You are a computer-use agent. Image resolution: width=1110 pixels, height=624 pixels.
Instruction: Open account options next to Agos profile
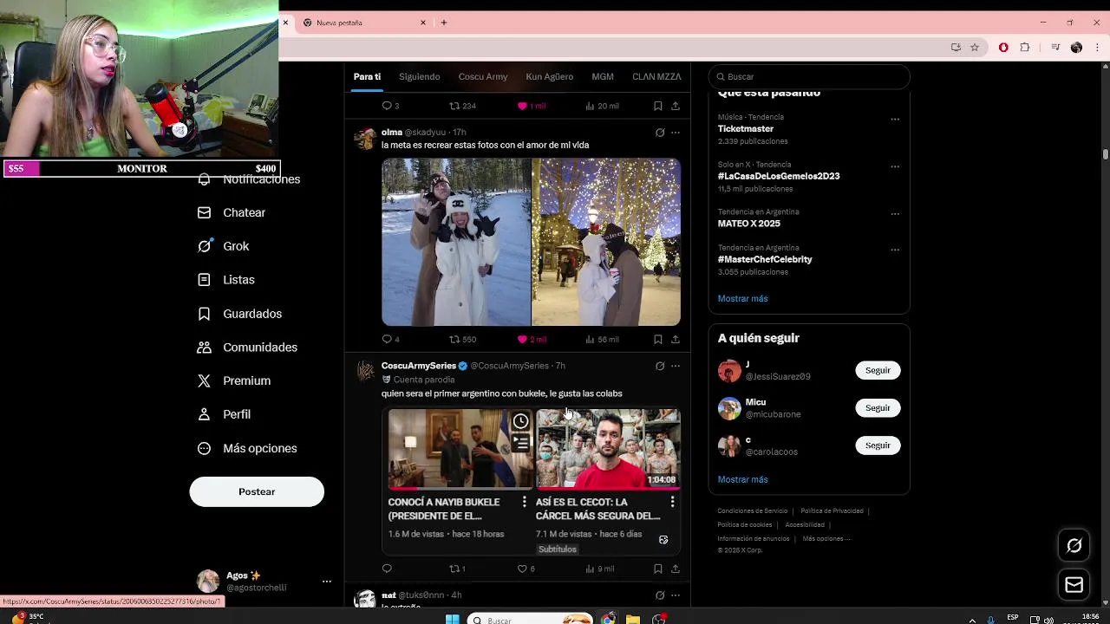point(326,582)
